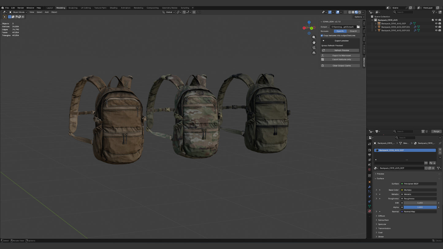Open the Tool properties tab icon
This screenshot has height=249, width=443.
click(369, 144)
